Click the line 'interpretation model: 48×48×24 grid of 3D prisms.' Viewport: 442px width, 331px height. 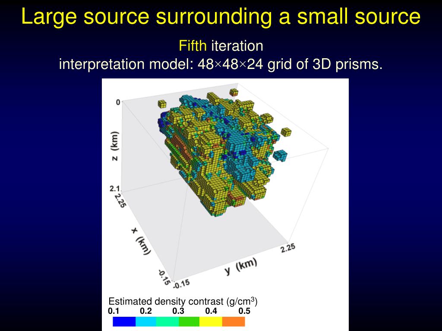tap(221, 65)
